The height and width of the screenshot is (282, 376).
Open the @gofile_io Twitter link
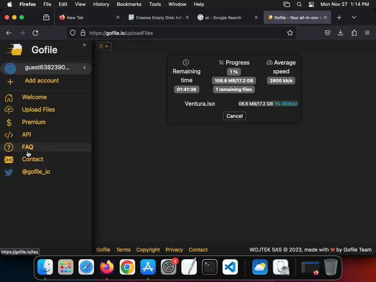pos(36,172)
